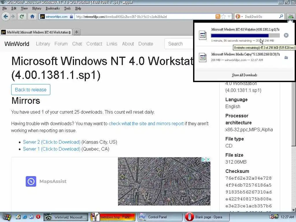Bookmark this page with the star icon

point(223,16)
